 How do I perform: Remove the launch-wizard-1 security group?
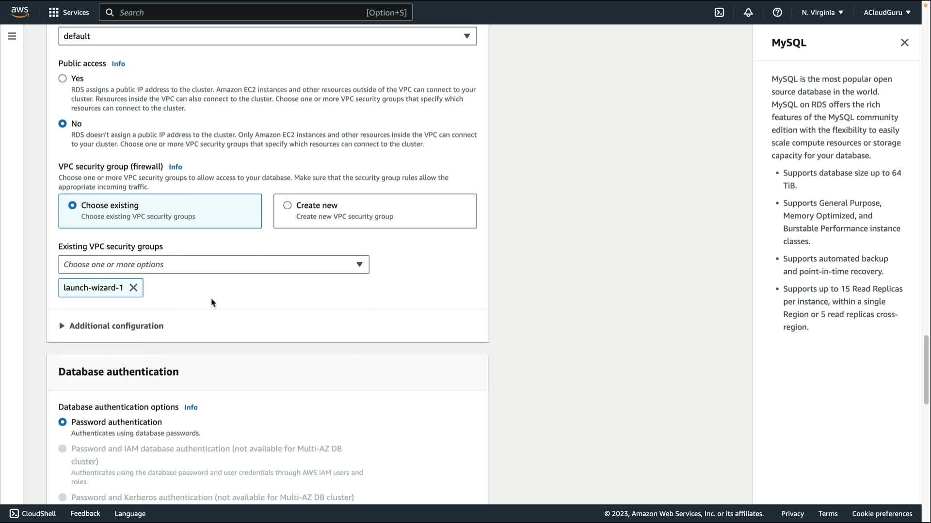[x=133, y=288]
